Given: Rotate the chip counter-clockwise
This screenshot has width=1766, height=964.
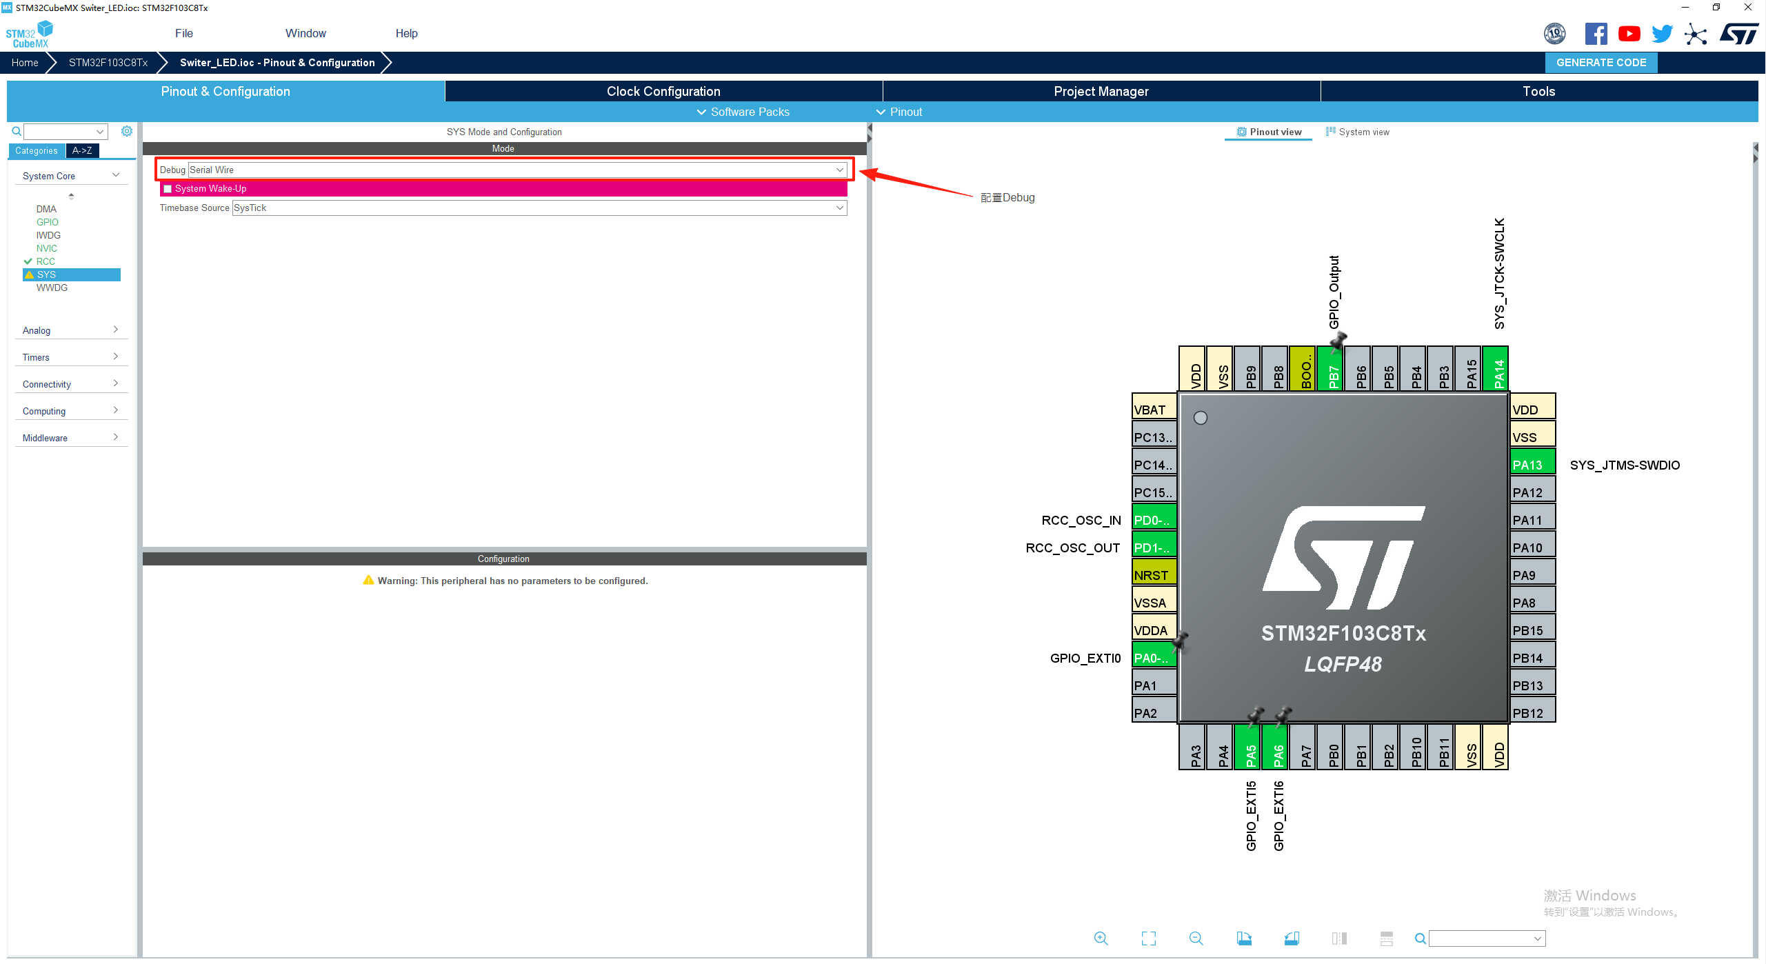Looking at the screenshot, I should 1292,938.
